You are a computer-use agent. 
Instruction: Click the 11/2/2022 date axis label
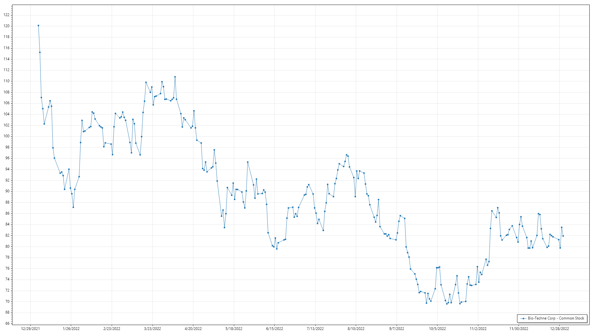pos(478,329)
